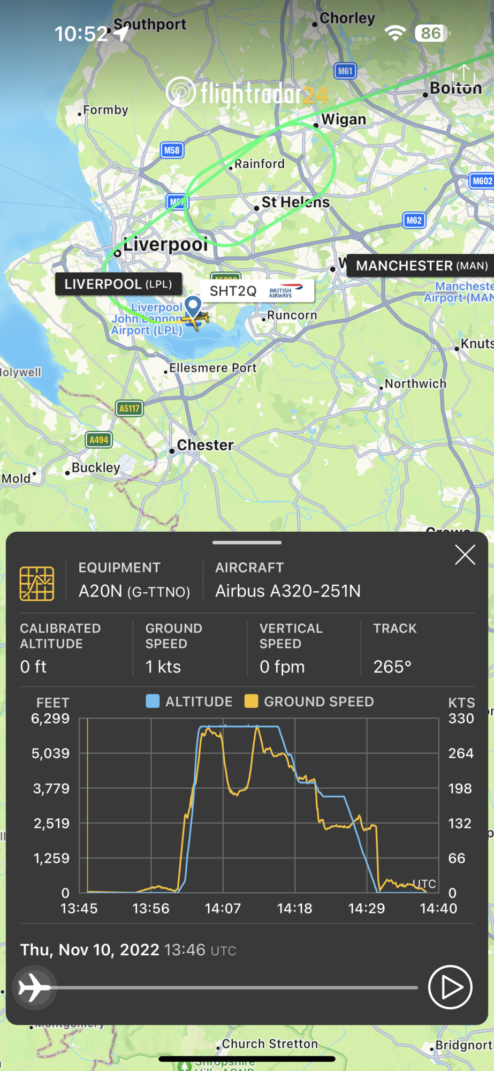Viewport: 494px width, 1071px height.
Task: Tap the blue airport pin marker
Action: coord(193,307)
